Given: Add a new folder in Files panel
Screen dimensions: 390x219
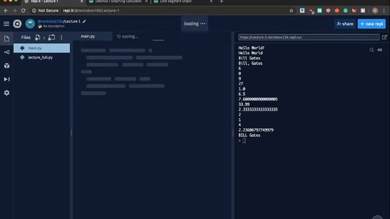Looking at the screenshot, I should coord(51,38).
